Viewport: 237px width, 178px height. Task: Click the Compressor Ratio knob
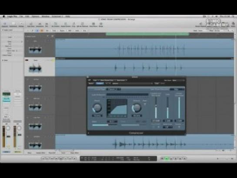[137, 108]
